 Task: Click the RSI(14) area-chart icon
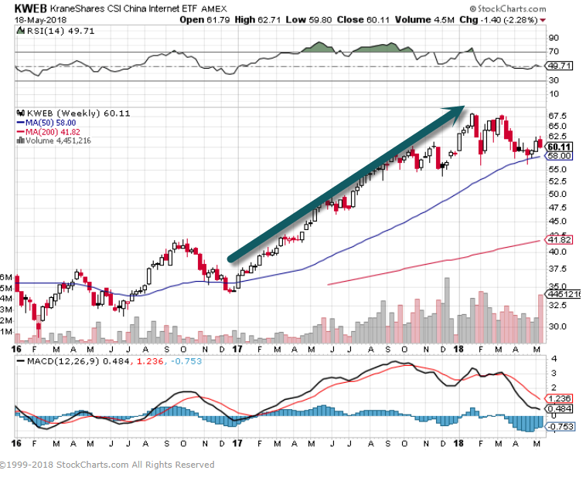point(21,31)
